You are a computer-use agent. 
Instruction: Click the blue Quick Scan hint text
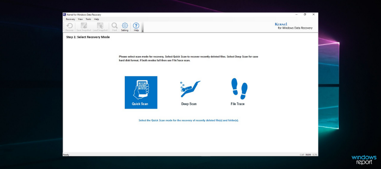pos(188,120)
